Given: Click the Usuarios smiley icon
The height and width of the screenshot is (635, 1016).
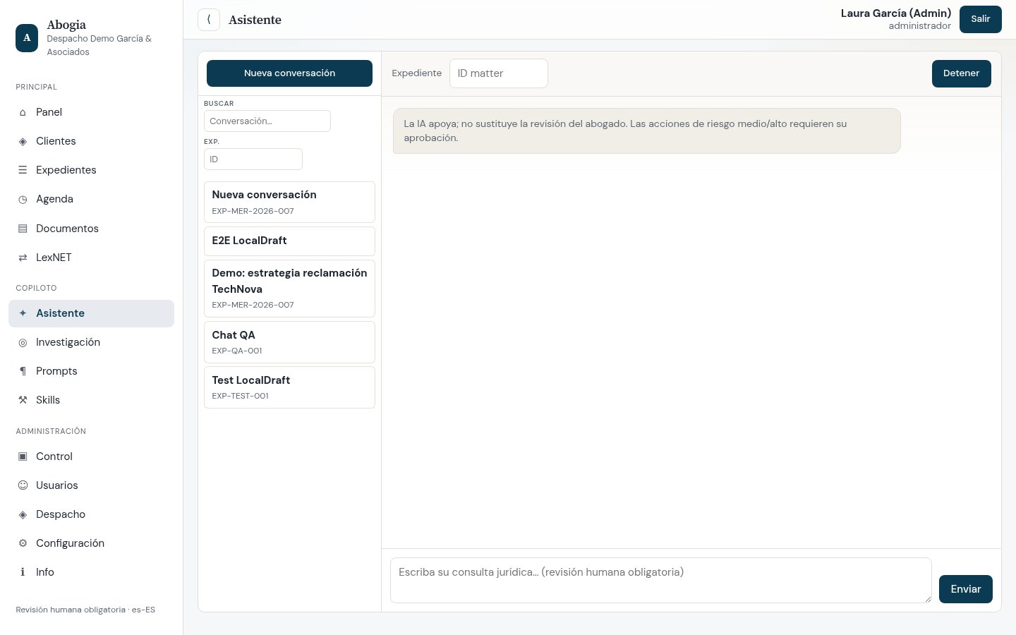Looking at the screenshot, I should [x=23, y=485].
